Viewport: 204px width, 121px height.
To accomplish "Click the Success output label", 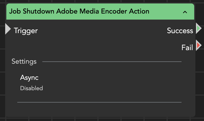I will pyautogui.click(x=180, y=31).
